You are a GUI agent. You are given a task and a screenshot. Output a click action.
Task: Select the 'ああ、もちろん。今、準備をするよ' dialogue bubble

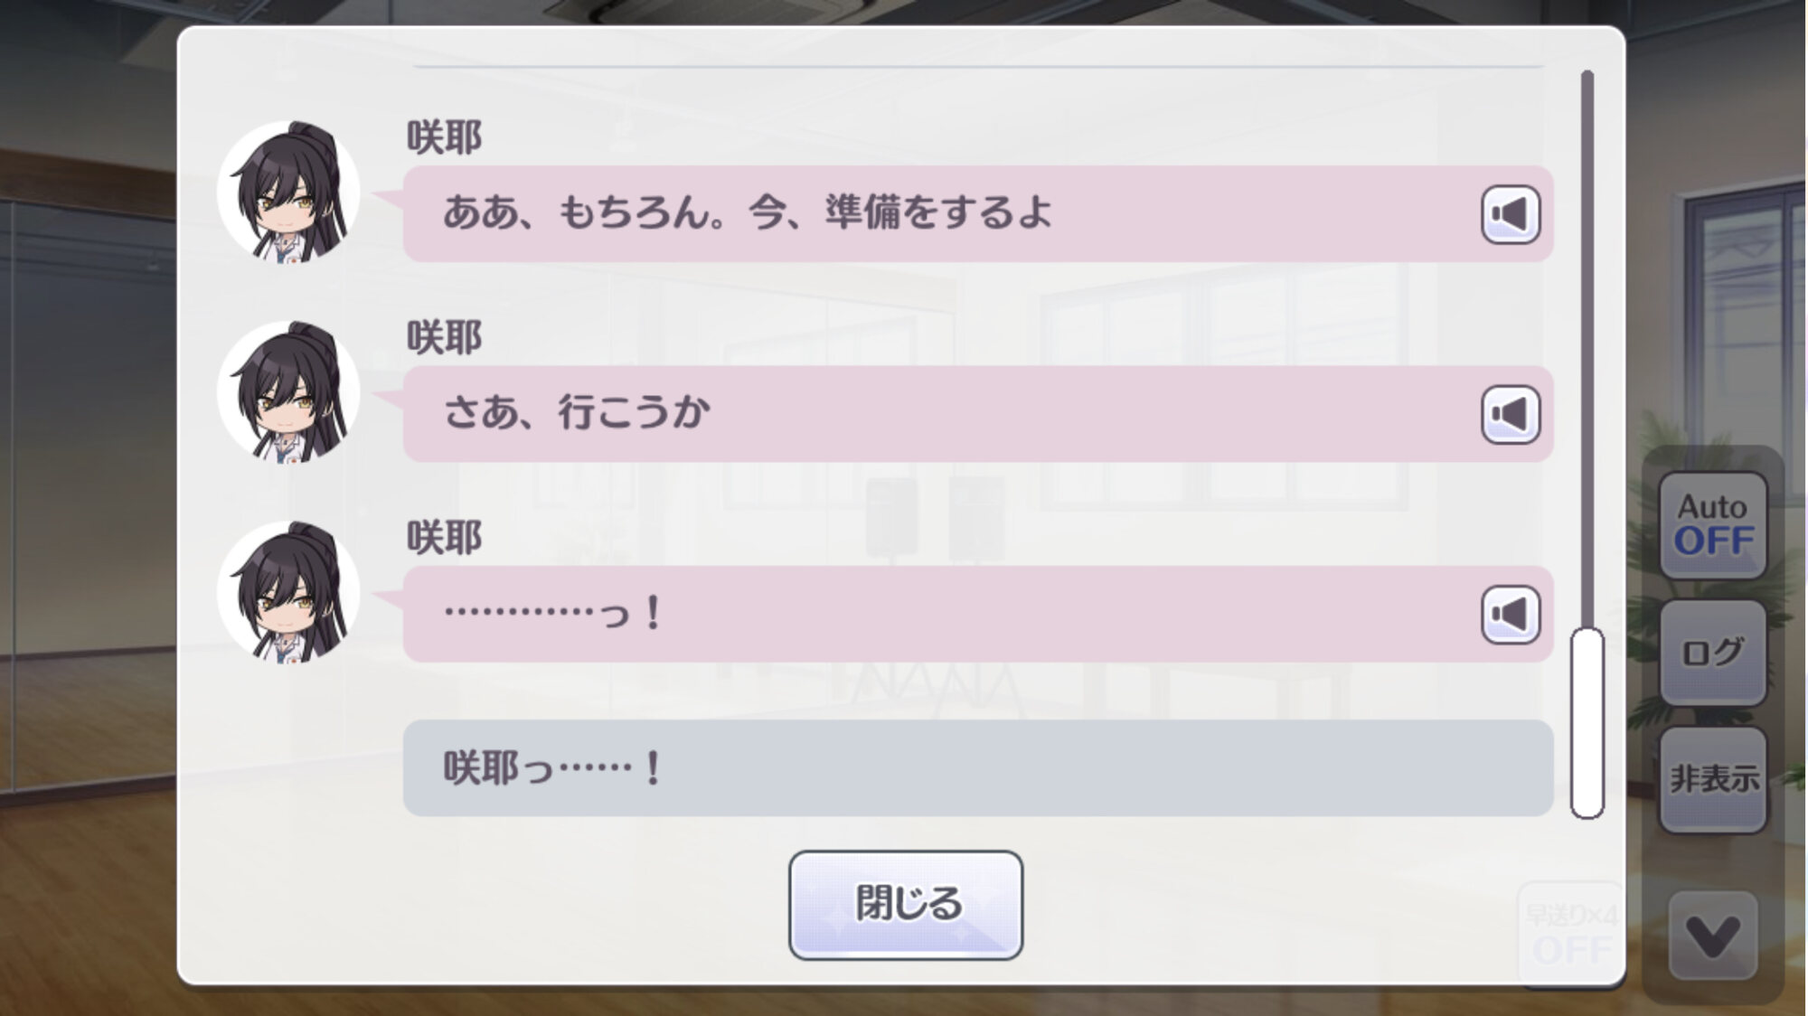[978, 214]
